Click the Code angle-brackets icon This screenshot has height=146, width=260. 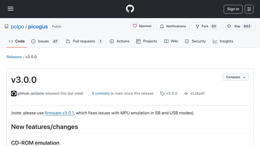[x=11, y=41]
